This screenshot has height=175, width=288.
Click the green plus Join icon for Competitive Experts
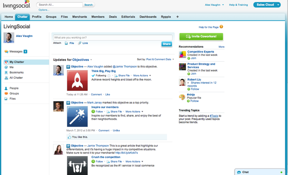189,58
